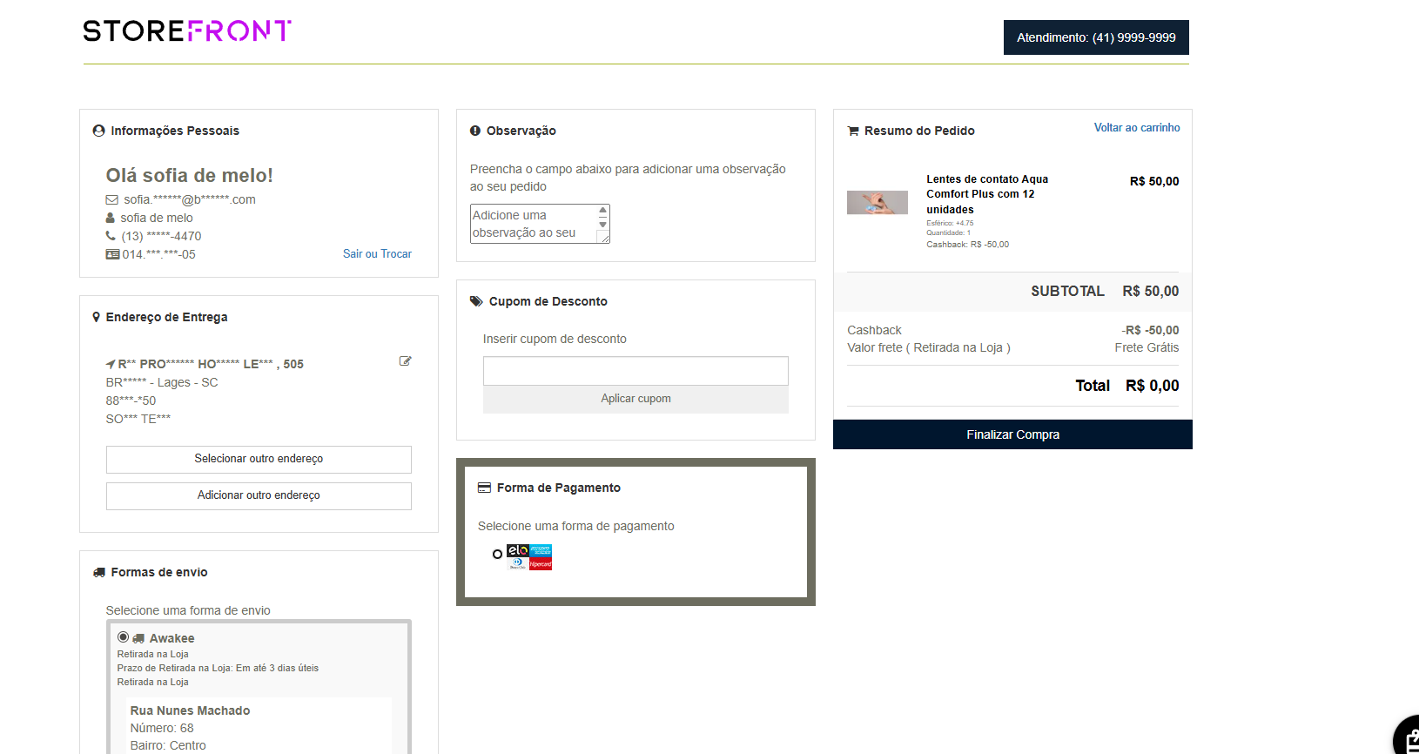Screen dimensions: 1419x754
Task: Click the truck icon next to Awakee
Action: pos(138,638)
